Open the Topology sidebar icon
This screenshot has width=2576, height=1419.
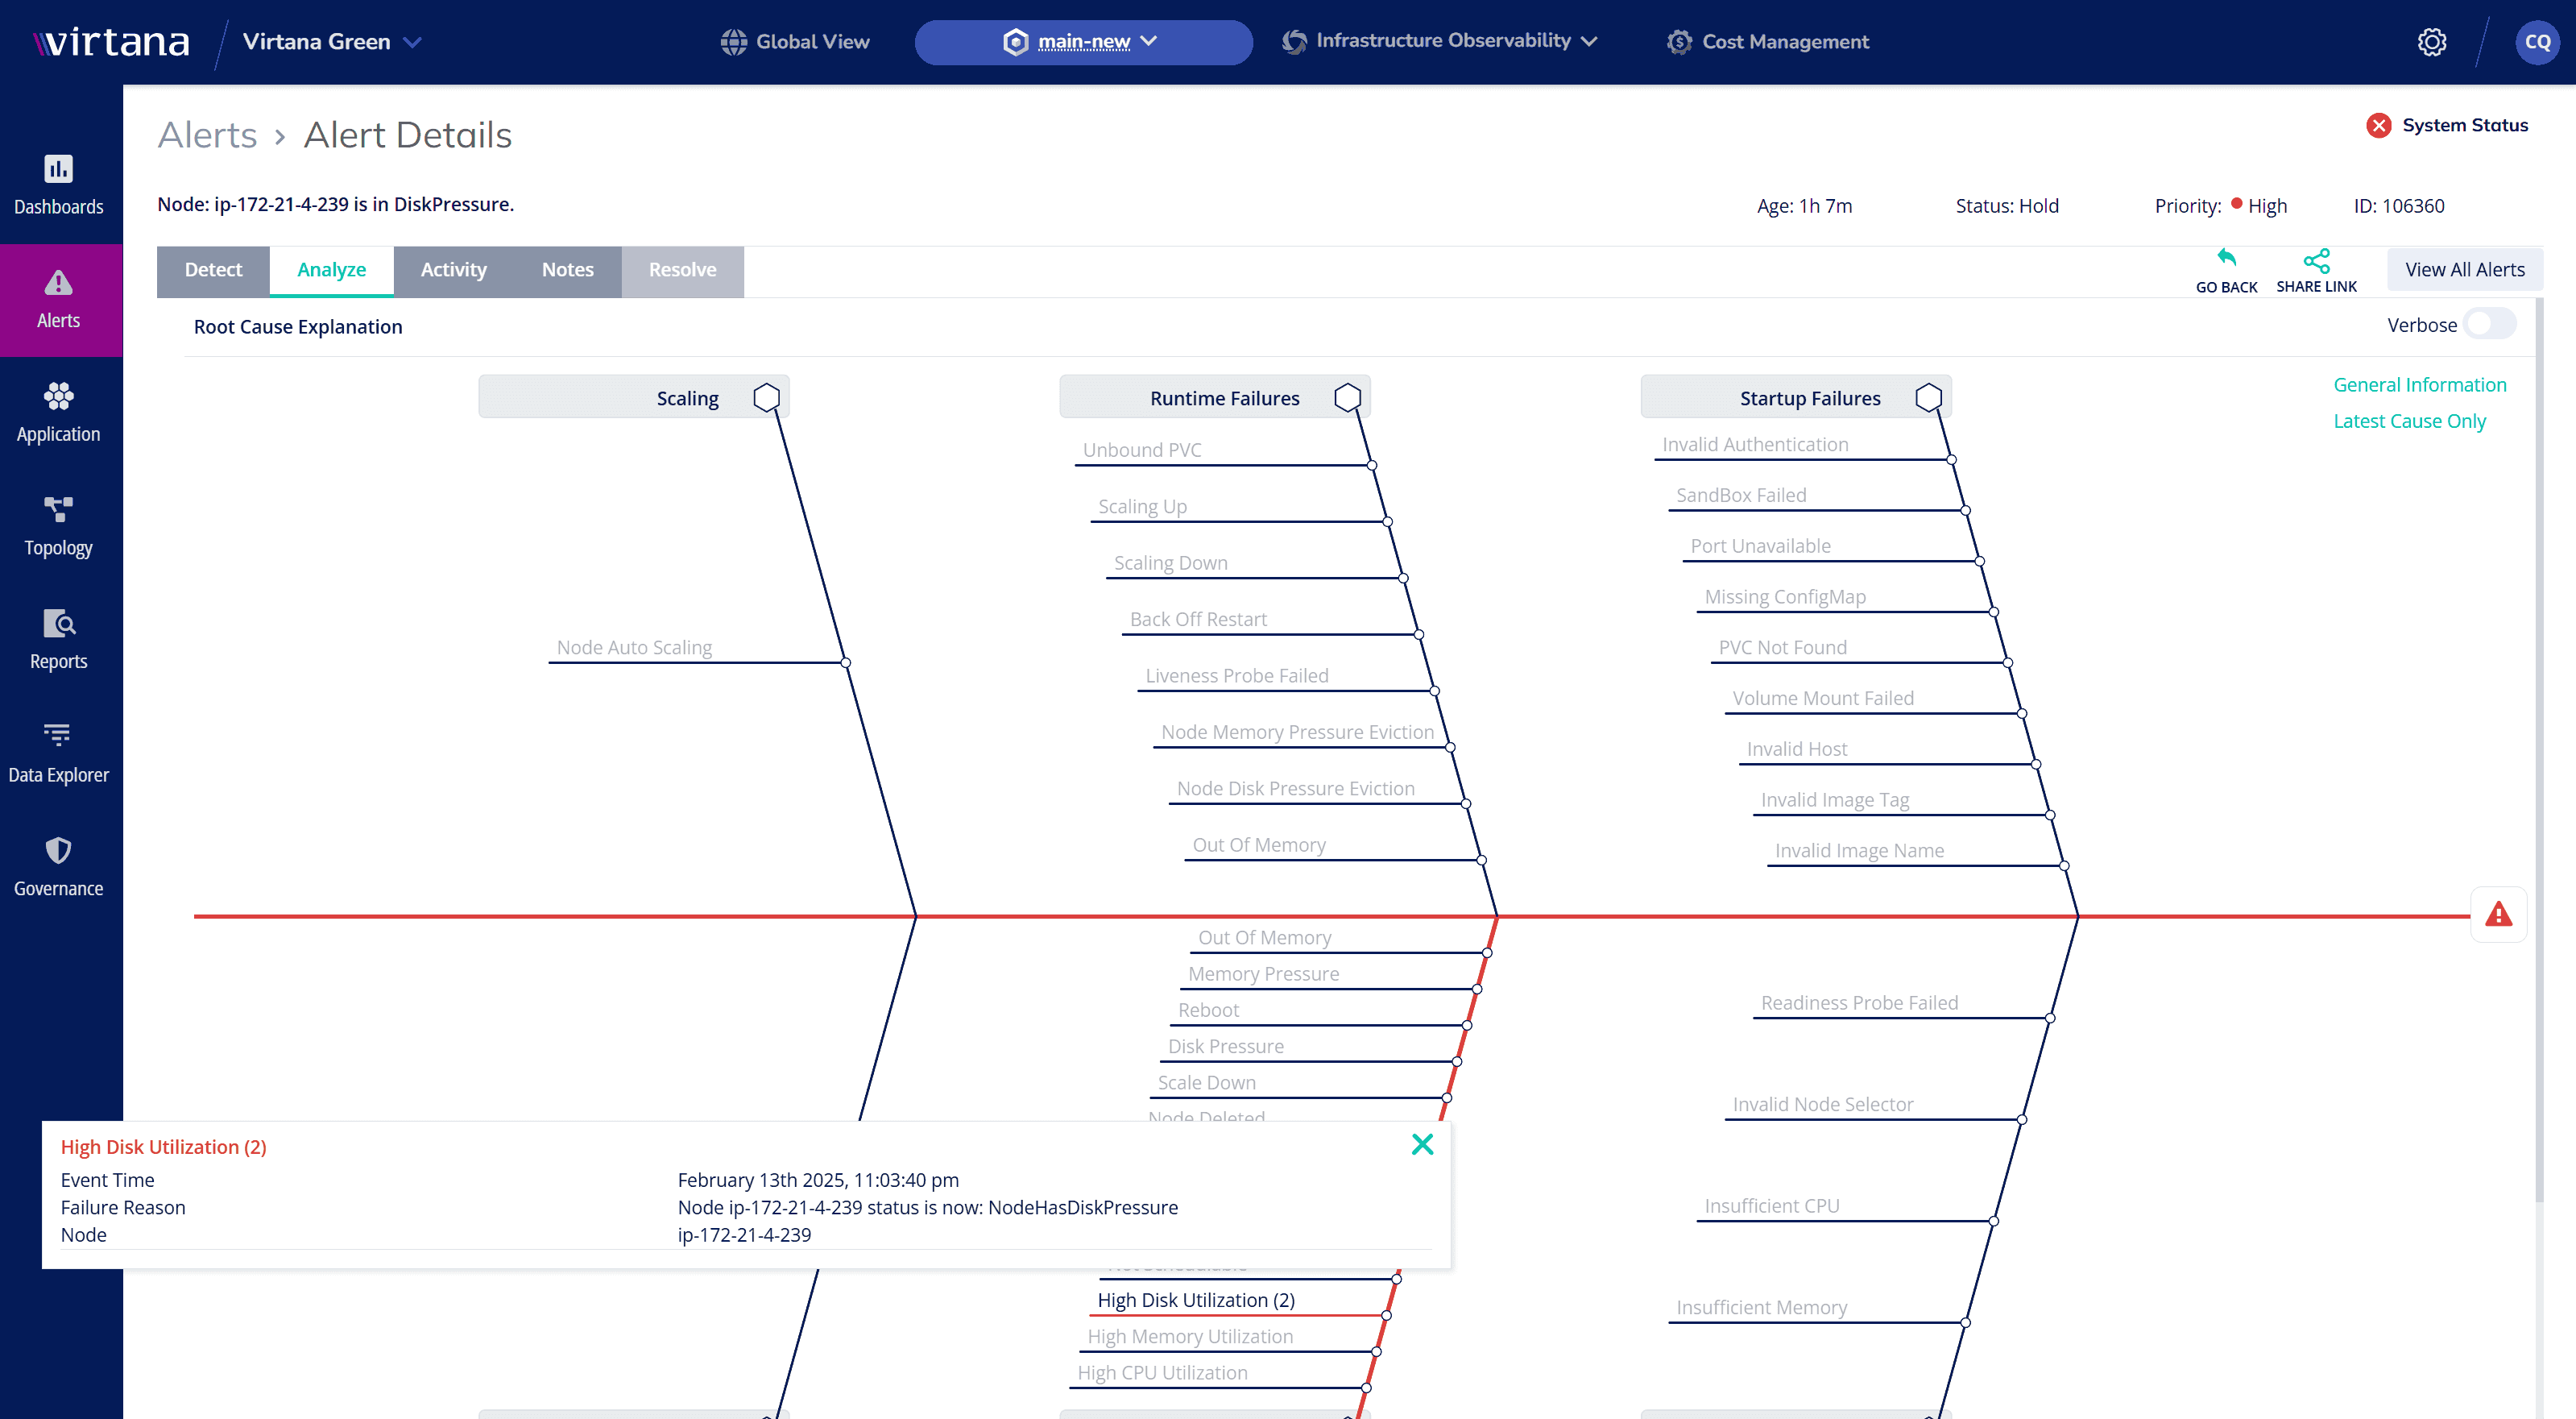click(x=58, y=509)
